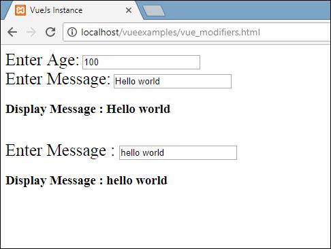Click the site info circle icon
The height and width of the screenshot is (249, 331).
pos(72,32)
